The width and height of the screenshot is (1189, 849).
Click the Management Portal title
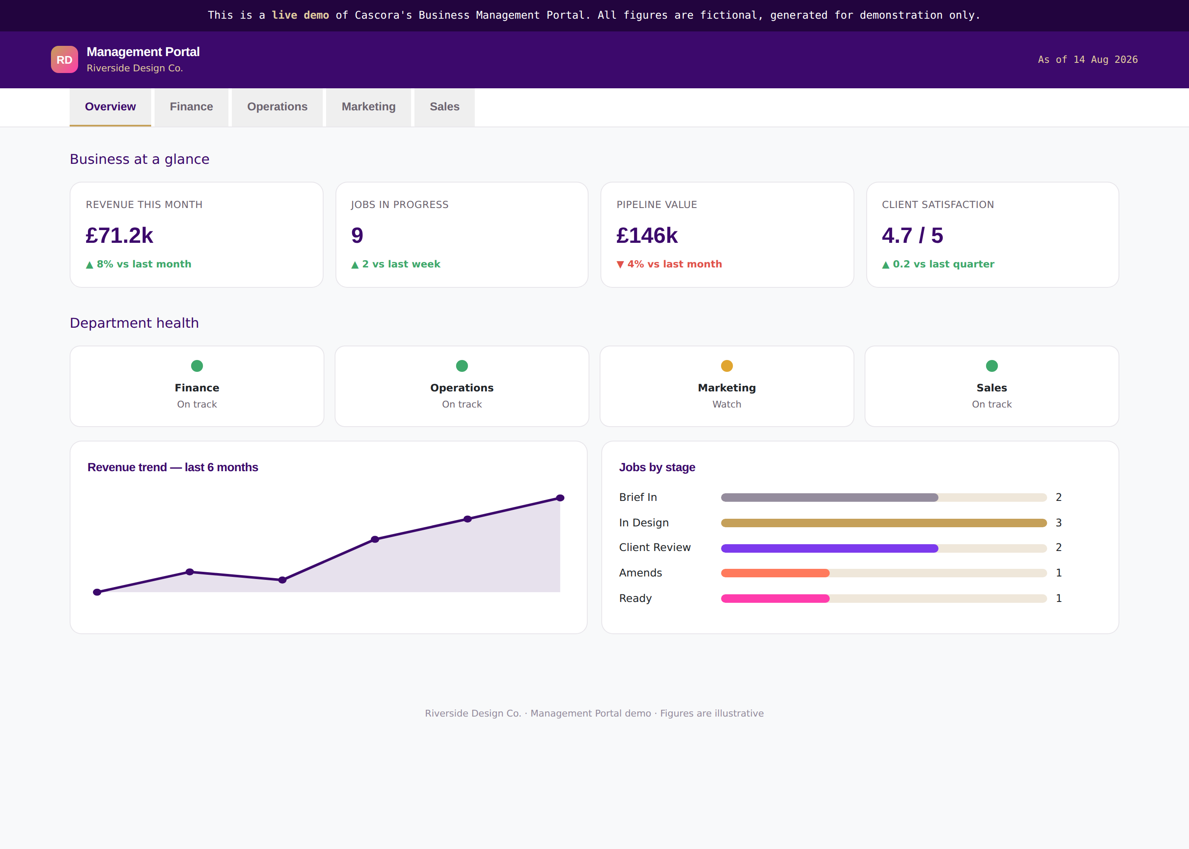click(143, 52)
